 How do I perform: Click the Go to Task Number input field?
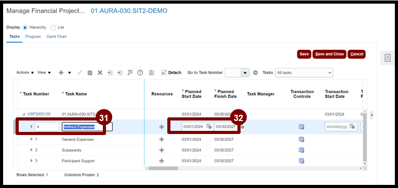233,73
